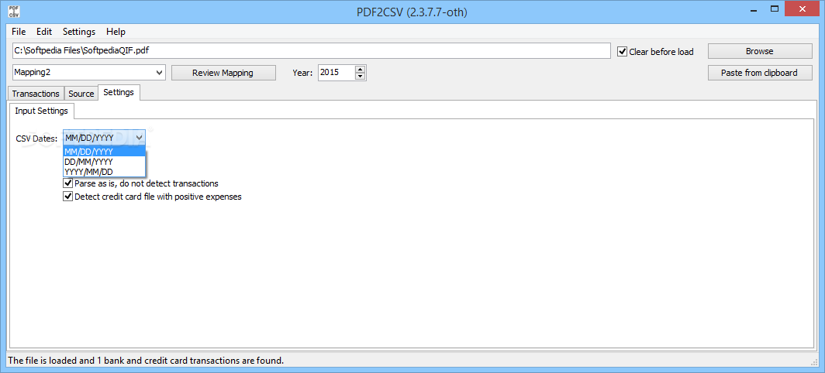
Task: Switch to the Source tab
Action: click(81, 94)
